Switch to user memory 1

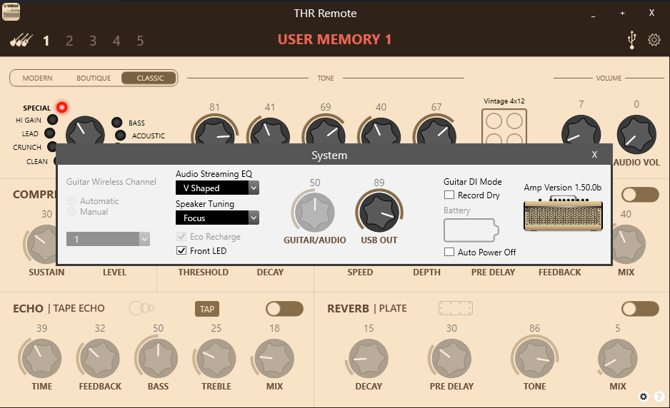[46, 41]
